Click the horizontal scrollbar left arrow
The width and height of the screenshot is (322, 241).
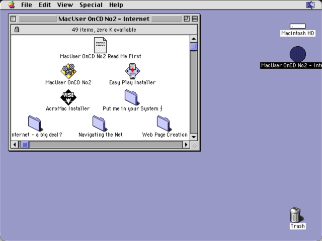pos(15,145)
